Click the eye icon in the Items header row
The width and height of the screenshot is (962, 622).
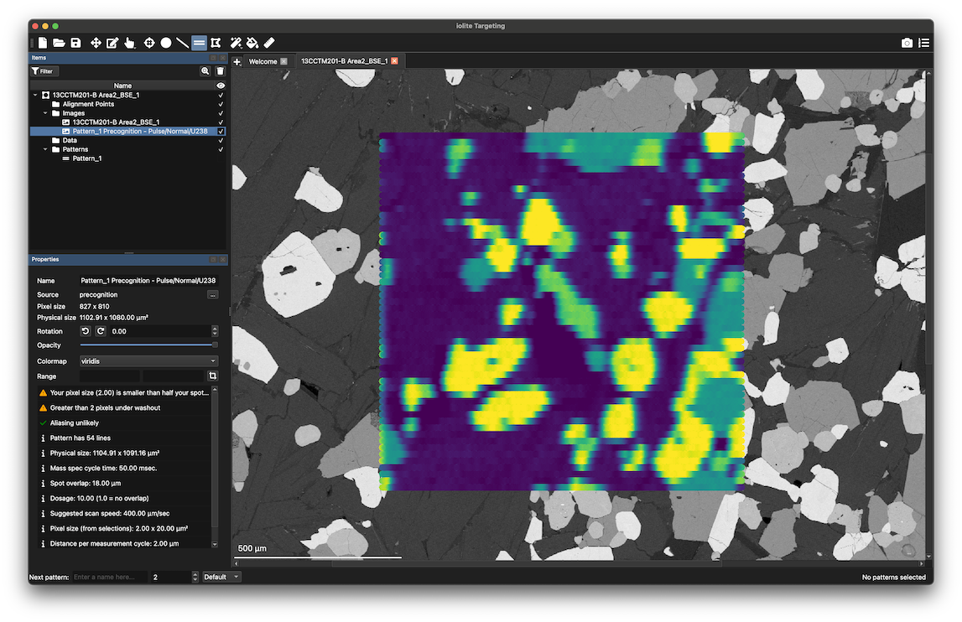coord(220,85)
